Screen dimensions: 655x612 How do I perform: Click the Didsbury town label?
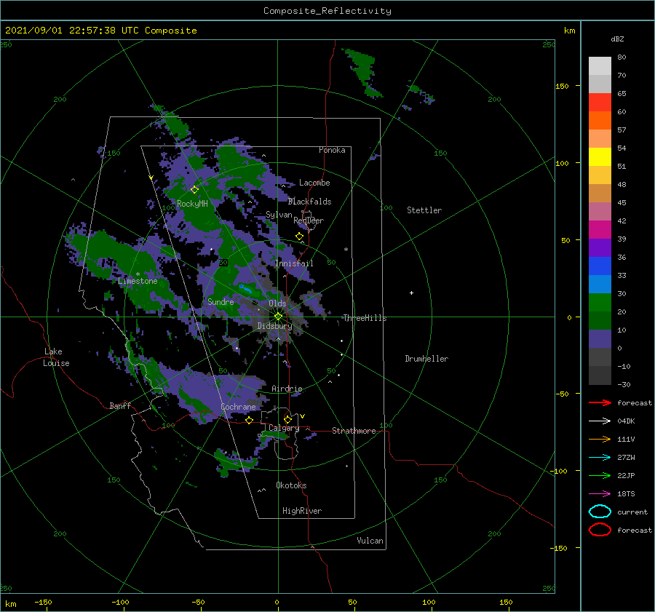[274, 326]
